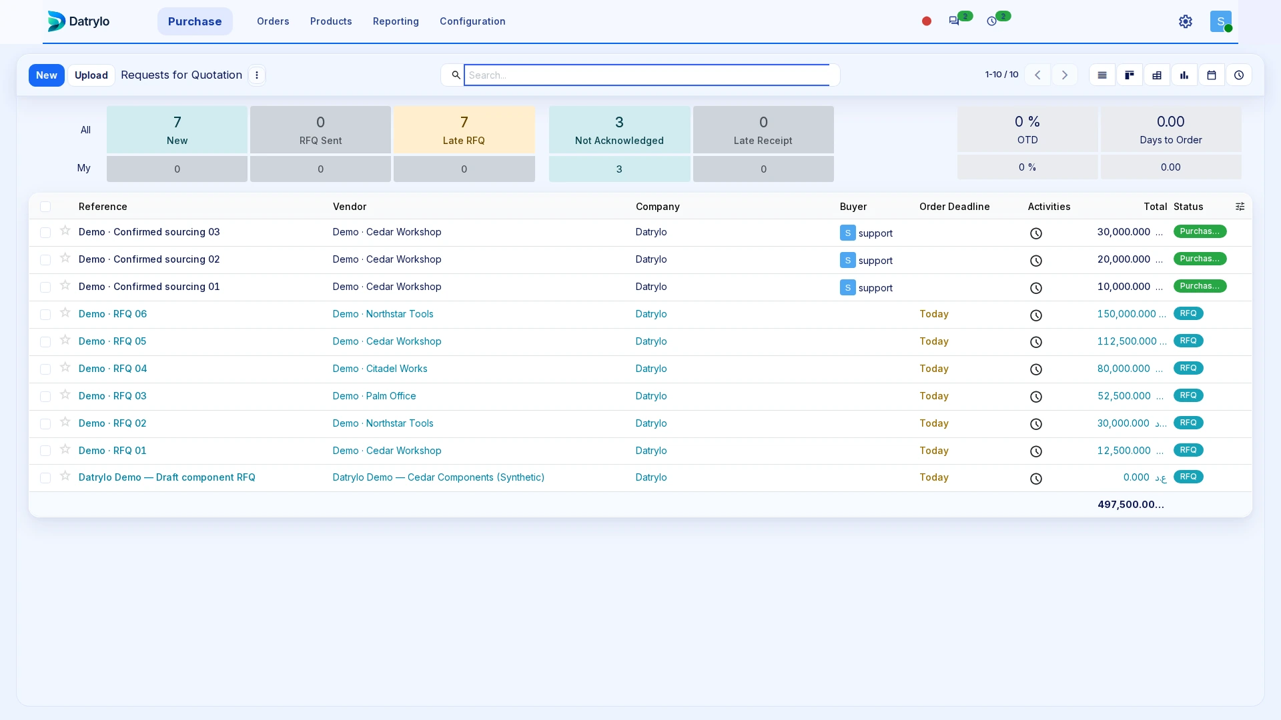Click the red recording indicator dot
Screen dimensions: 1281x720
click(x=927, y=21)
